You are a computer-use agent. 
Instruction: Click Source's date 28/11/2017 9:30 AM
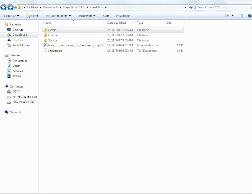coord(120,40)
